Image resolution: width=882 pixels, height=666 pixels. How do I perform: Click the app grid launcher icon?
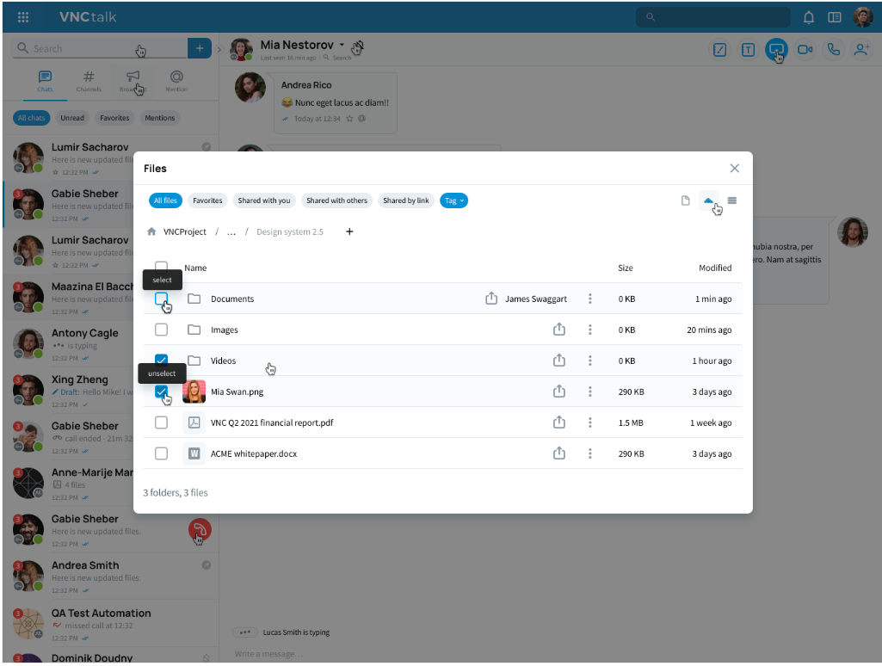click(x=23, y=17)
